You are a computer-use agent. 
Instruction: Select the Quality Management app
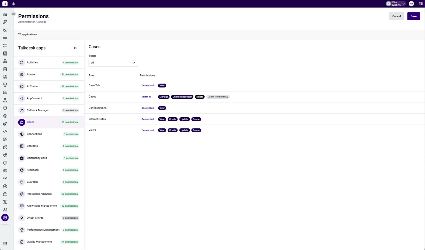point(49,242)
